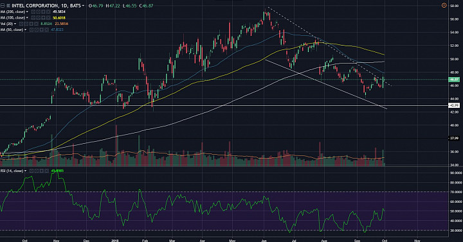Image resolution: width=463 pixels, height=242 pixels.
Task: Click the 37.99 price axis label
Action: coord(454,138)
